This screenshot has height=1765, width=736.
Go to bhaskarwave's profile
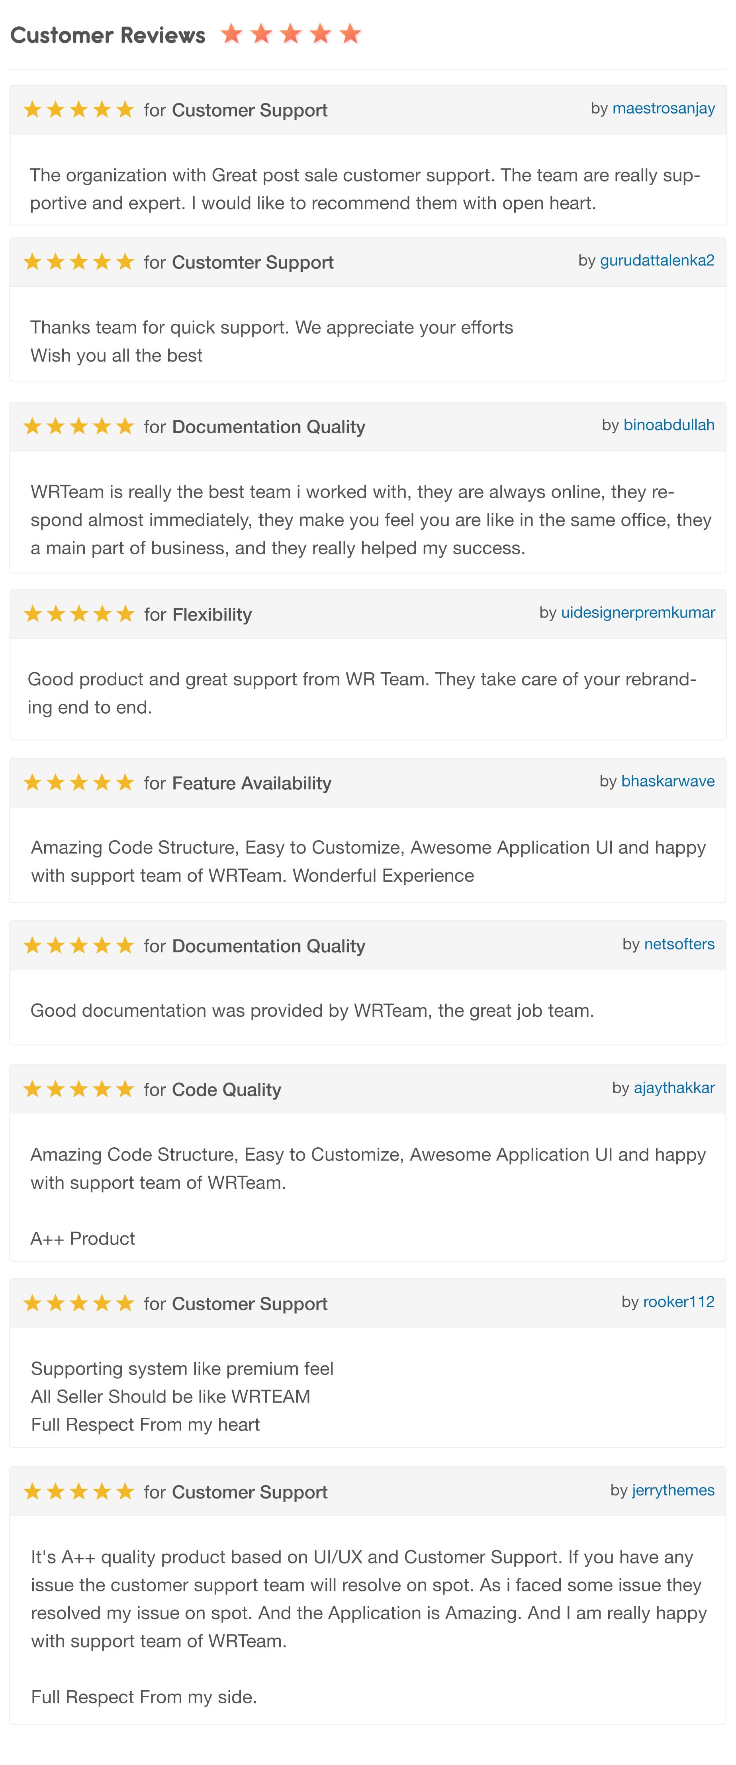(x=667, y=781)
